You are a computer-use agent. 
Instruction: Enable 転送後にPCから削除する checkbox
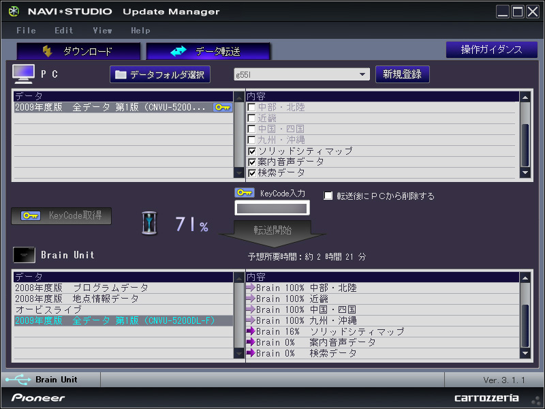pos(328,196)
